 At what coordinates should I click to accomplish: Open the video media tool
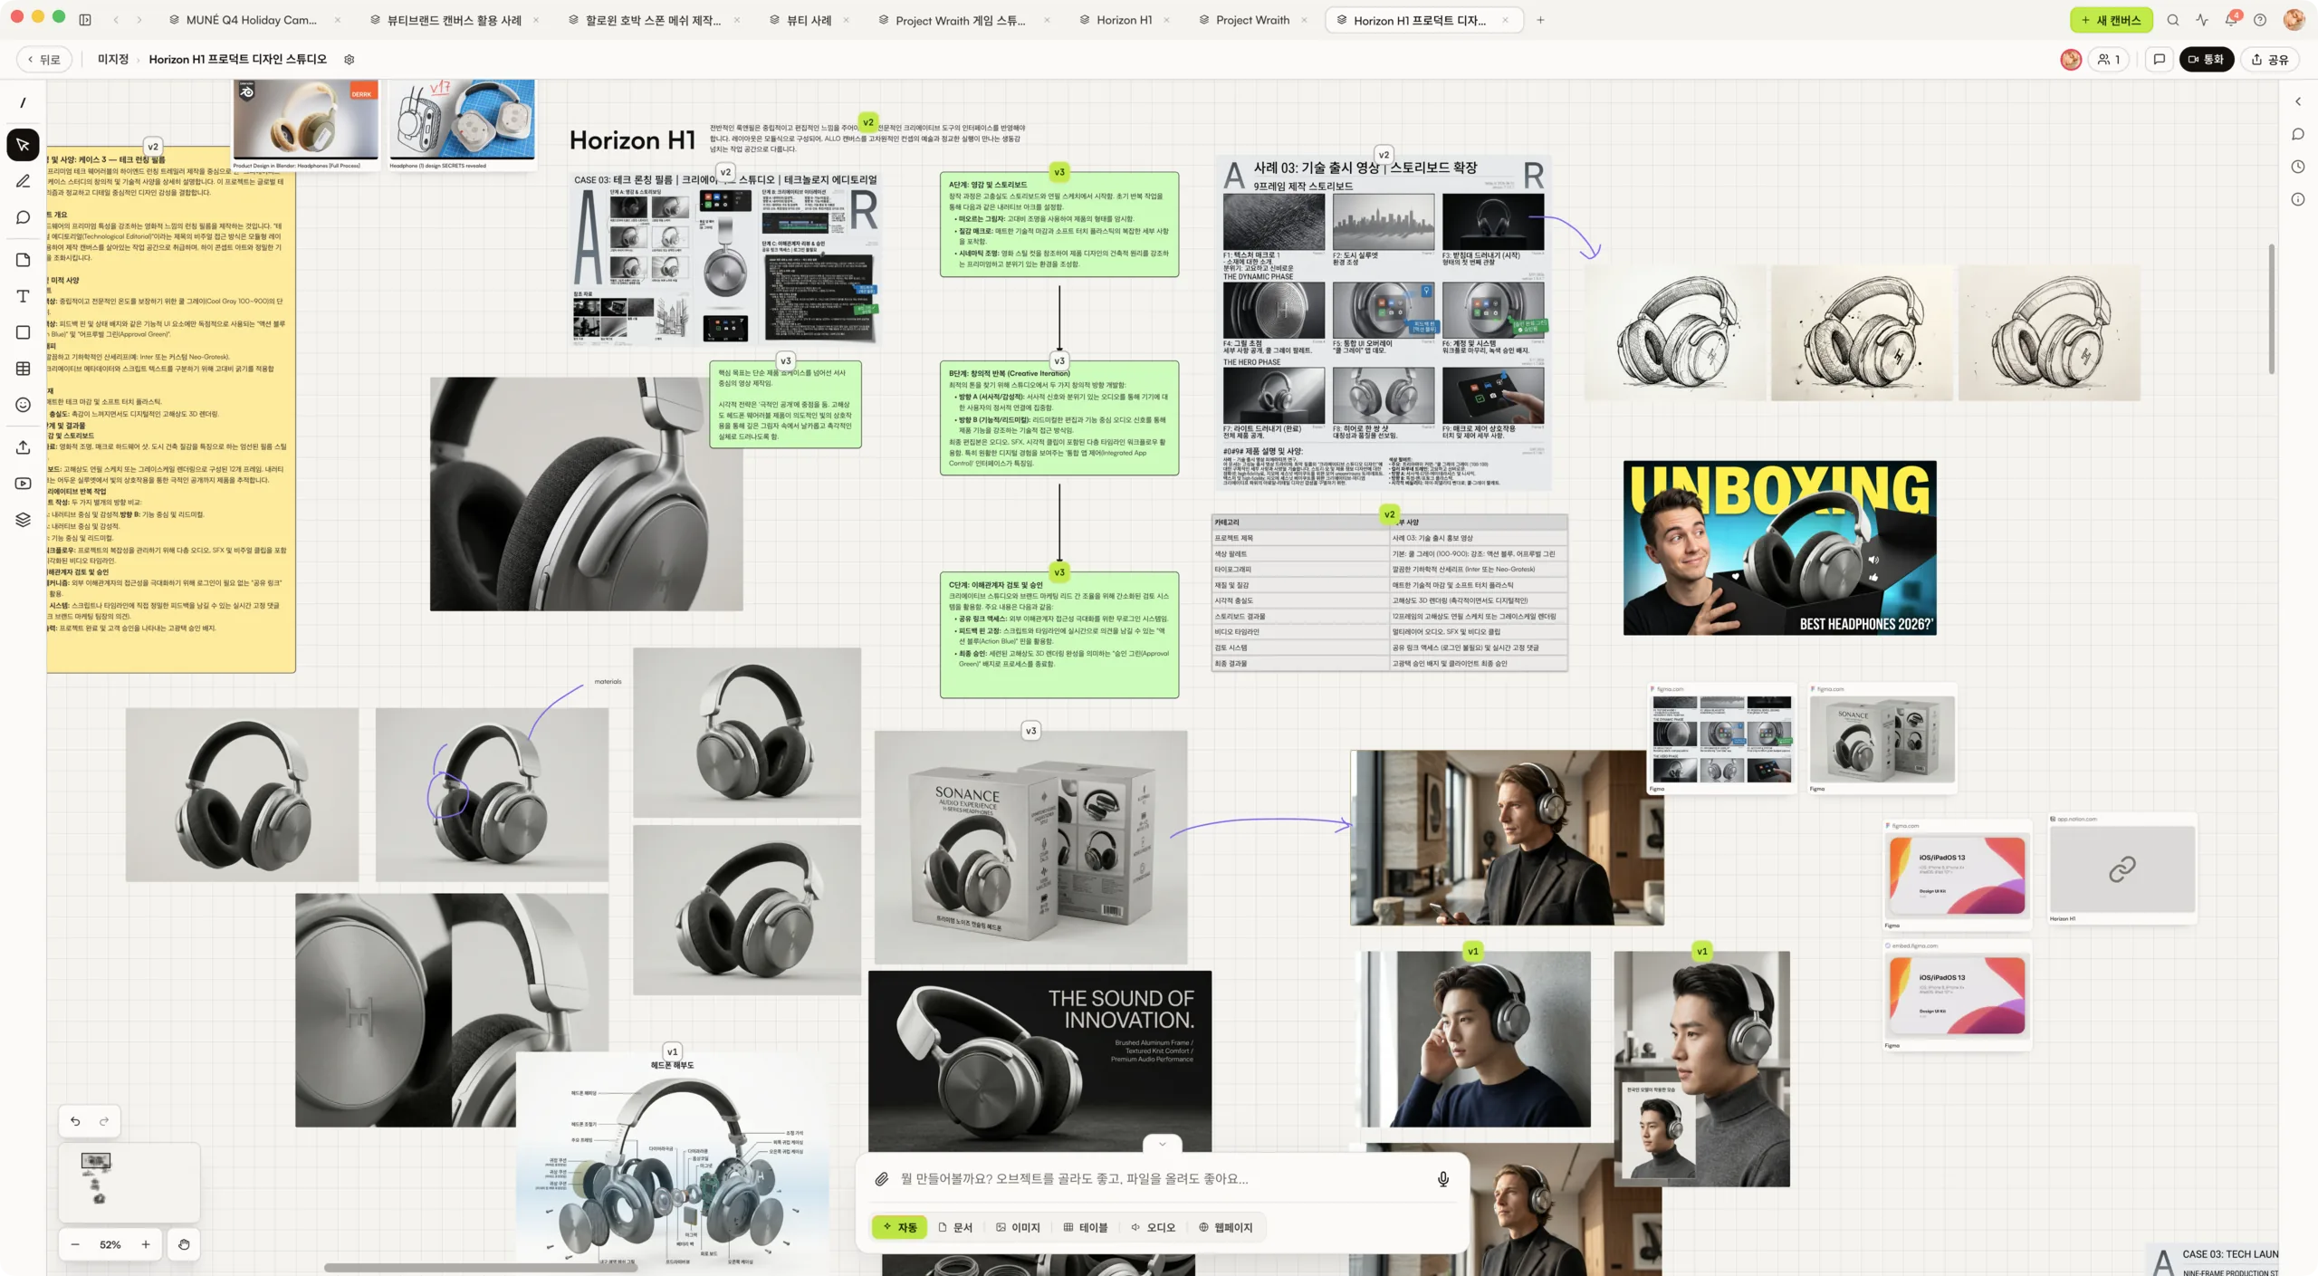(24, 484)
